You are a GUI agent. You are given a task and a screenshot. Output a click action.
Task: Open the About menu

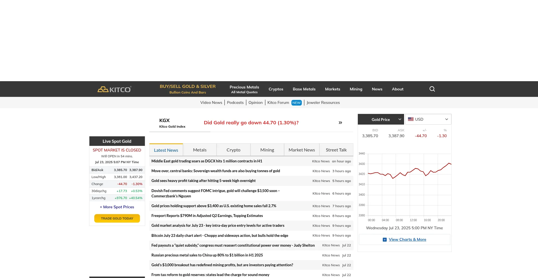pos(398,89)
